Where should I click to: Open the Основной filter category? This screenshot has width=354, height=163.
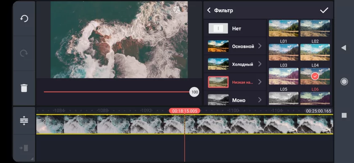[x=235, y=46]
